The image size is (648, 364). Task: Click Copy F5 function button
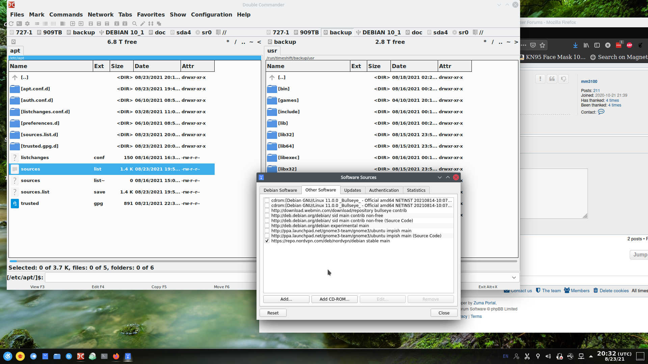(159, 287)
